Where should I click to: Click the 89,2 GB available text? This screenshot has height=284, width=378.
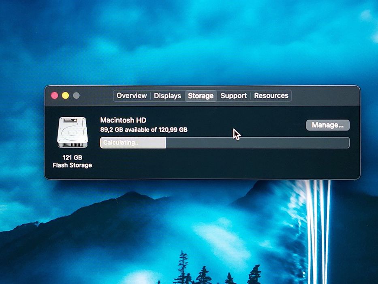[x=144, y=130]
